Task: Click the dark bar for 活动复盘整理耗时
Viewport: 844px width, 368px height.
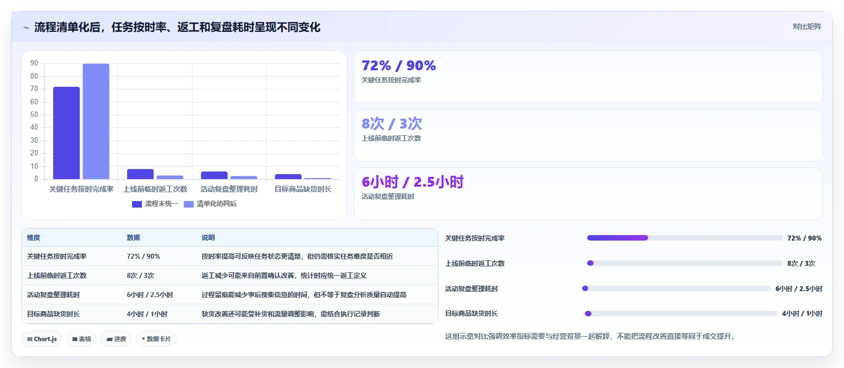Action: point(214,175)
